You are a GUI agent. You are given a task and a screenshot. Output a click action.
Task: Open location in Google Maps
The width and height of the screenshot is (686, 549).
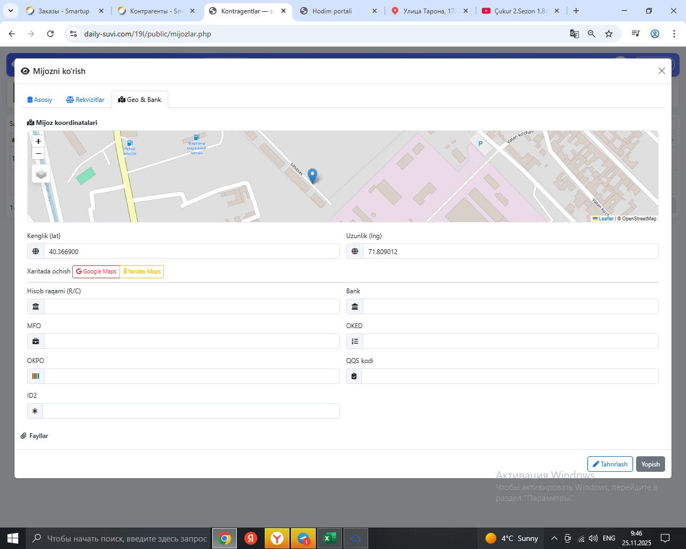pyautogui.click(x=96, y=272)
